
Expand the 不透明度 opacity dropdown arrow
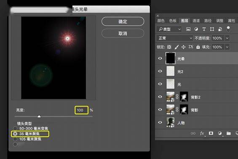pos(227,38)
